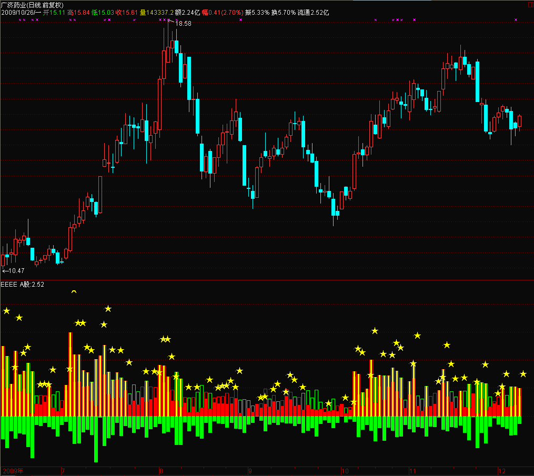Image resolution: width=534 pixels, height=476 pixels.
Task: Click the change value 幅0.41(2.70%)
Action: pyautogui.click(x=223, y=13)
